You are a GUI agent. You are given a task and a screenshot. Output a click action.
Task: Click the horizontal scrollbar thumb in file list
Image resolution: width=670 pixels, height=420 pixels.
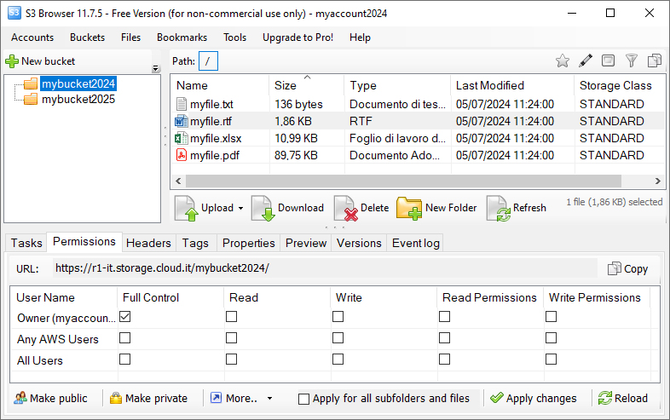(x=403, y=181)
